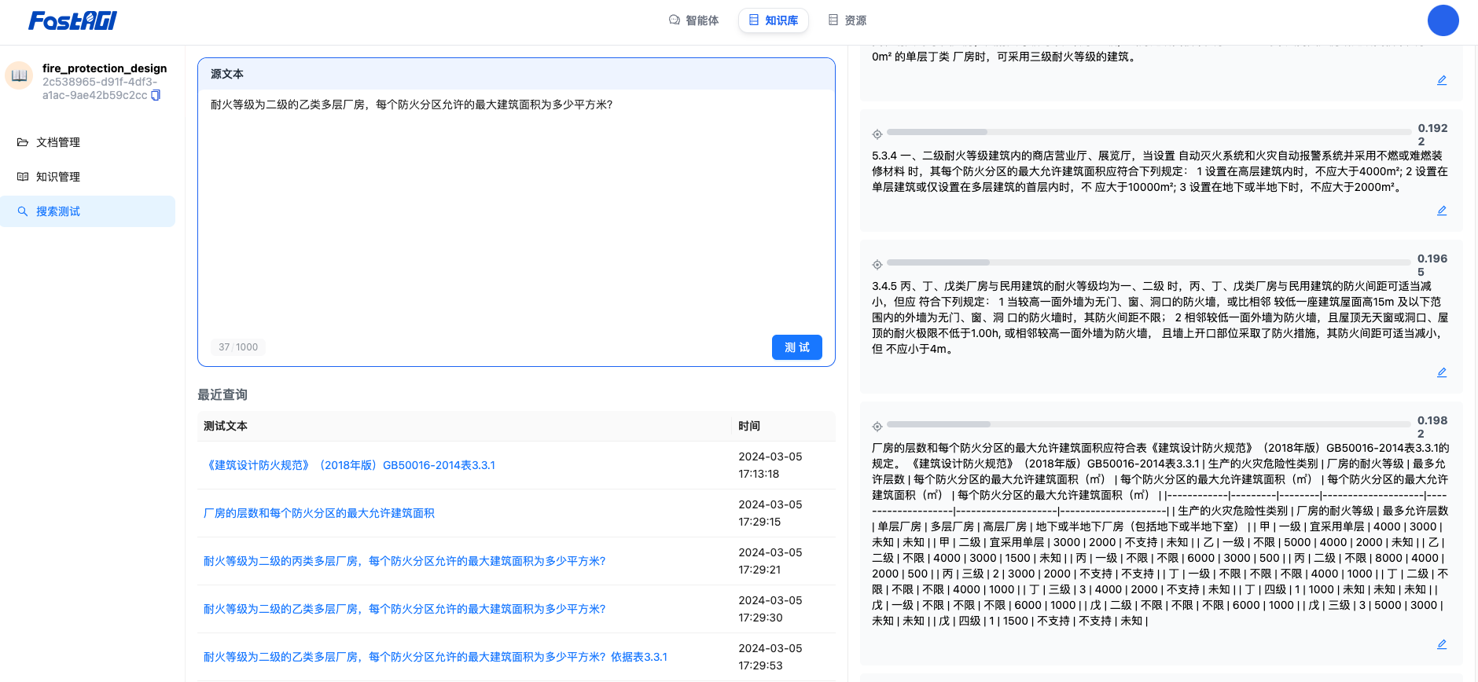Click the 5.3.4 result text
Screen dimensions: 1478x682
(1160, 171)
